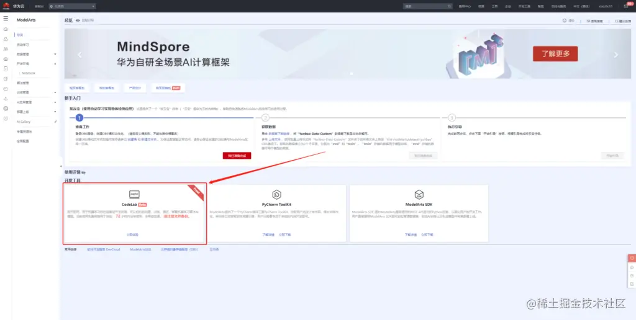Open the xiaozhch5 account menu
This screenshot has width=636, height=320.
coord(606,6)
